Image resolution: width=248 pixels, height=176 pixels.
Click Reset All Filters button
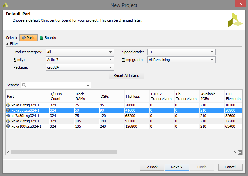pyautogui.click(x=127, y=76)
